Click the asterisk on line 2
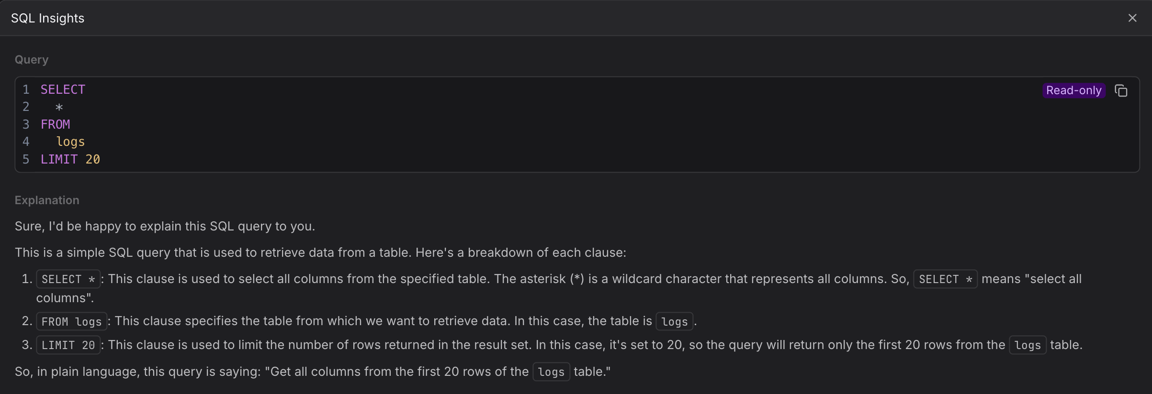The width and height of the screenshot is (1152, 394). [x=58, y=107]
